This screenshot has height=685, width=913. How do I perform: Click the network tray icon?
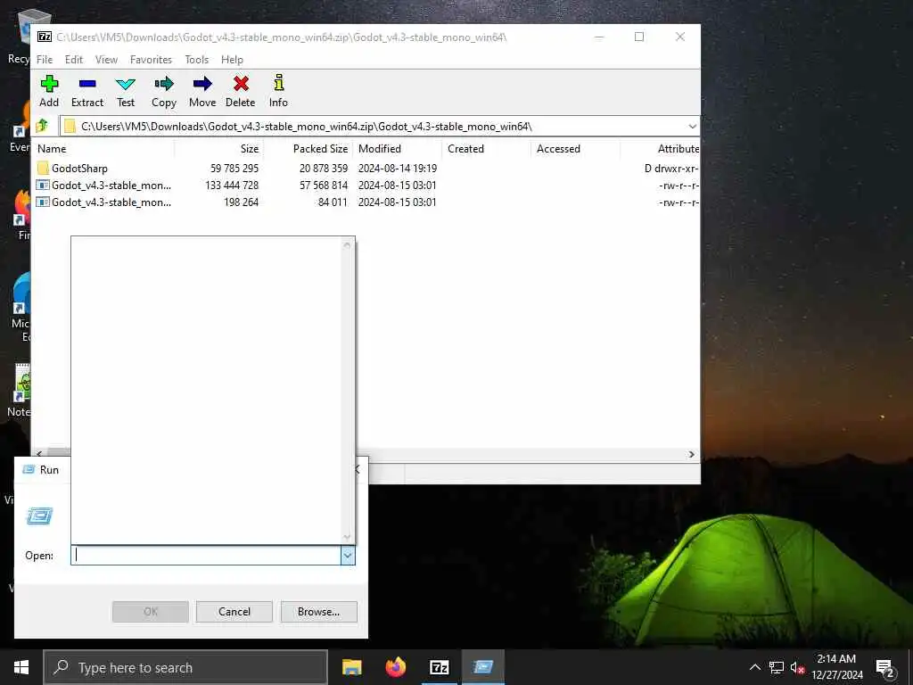(x=777, y=667)
